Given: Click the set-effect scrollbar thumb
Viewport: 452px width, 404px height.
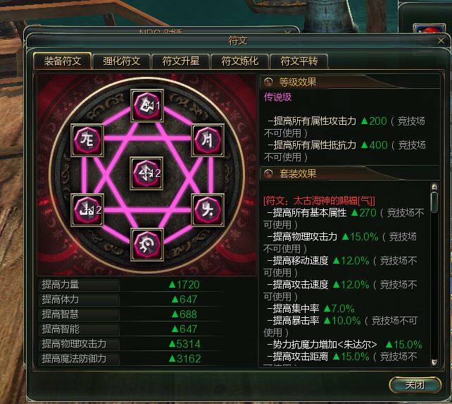Looking at the screenshot, I should click(434, 202).
